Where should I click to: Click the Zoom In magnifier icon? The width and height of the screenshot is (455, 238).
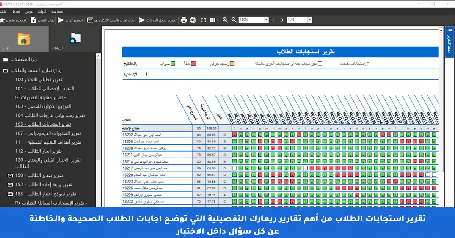point(225,20)
